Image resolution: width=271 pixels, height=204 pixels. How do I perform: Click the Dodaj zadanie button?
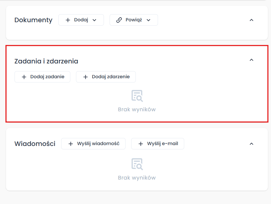[x=42, y=77]
